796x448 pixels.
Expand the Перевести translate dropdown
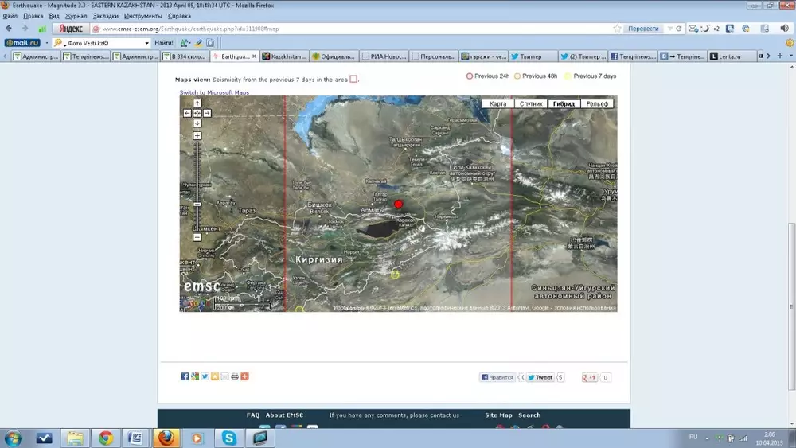[x=668, y=29]
